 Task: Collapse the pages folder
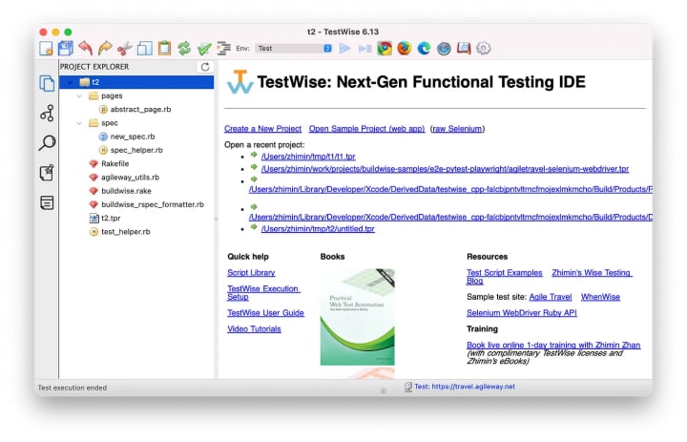[79, 95]
